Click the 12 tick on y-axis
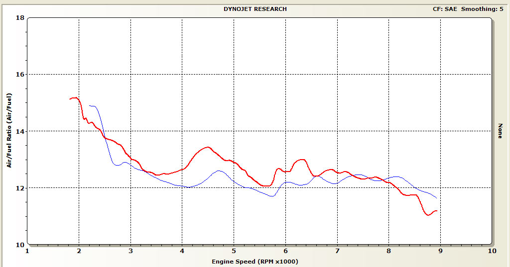This screenshot has width=510, height=267. [20, 188]
